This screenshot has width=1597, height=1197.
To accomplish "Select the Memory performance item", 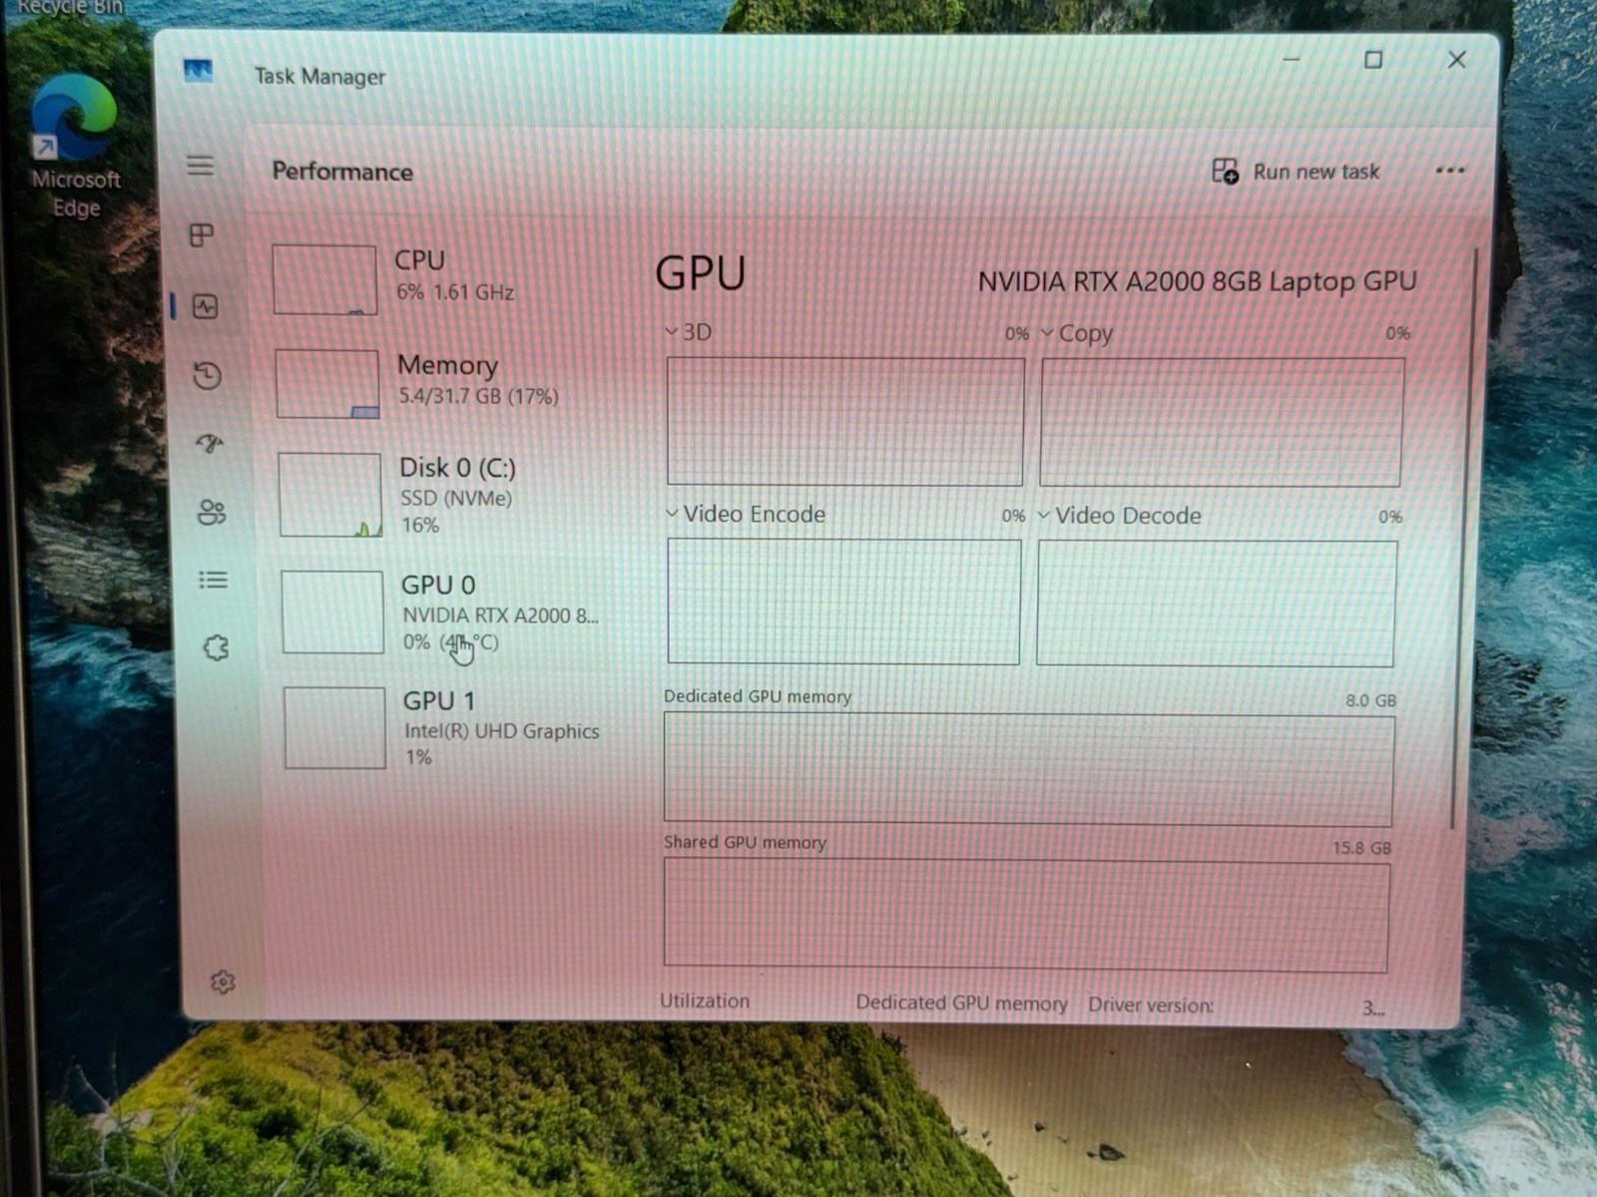I will [x=441, y=382].
